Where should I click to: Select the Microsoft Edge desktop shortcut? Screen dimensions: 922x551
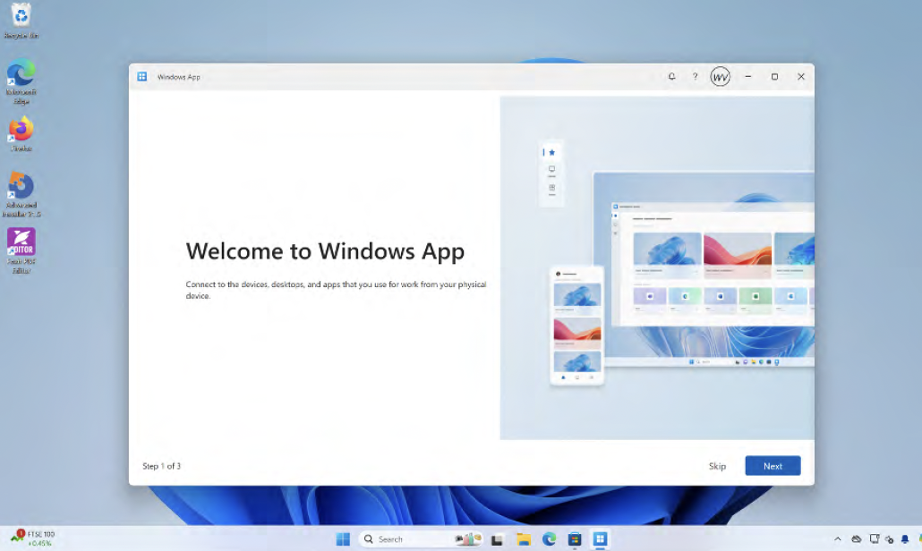(x=21, y=82)
